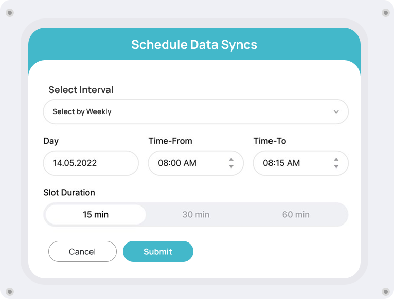Click the bottom-right corner screw icon
Image resolution: width=394 pixels, height=299 pixels.
point(385,291)
